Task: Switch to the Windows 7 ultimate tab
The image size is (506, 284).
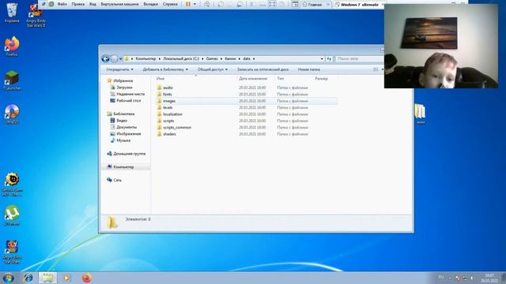Action: tap(359, 5)
